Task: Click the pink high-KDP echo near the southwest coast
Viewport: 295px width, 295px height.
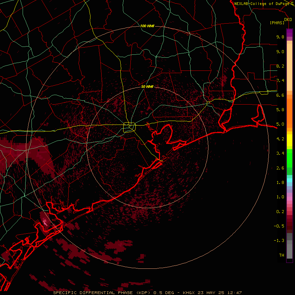Action: tap(45, 222)
